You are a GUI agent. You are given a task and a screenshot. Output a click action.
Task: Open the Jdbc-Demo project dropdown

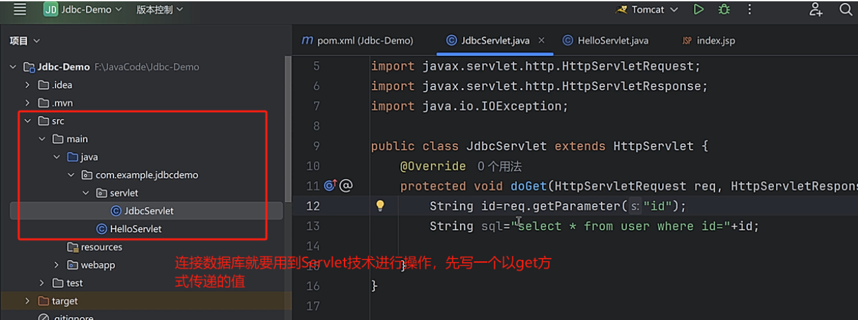(82, 10)
